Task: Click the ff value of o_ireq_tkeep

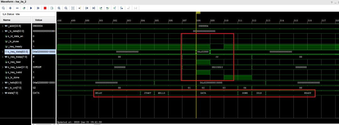Action: coord(34,57)
